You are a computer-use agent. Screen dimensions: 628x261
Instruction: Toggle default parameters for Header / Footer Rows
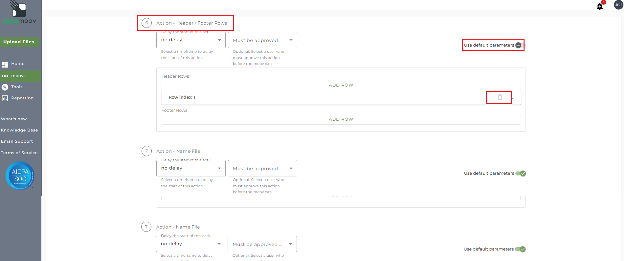[519, 45]
